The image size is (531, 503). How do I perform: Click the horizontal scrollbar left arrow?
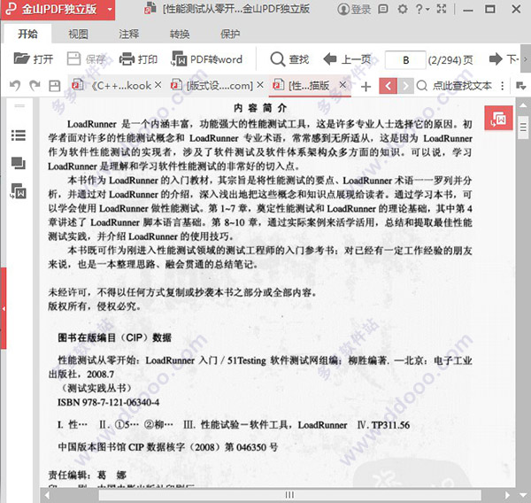click(x=47, y=495)
